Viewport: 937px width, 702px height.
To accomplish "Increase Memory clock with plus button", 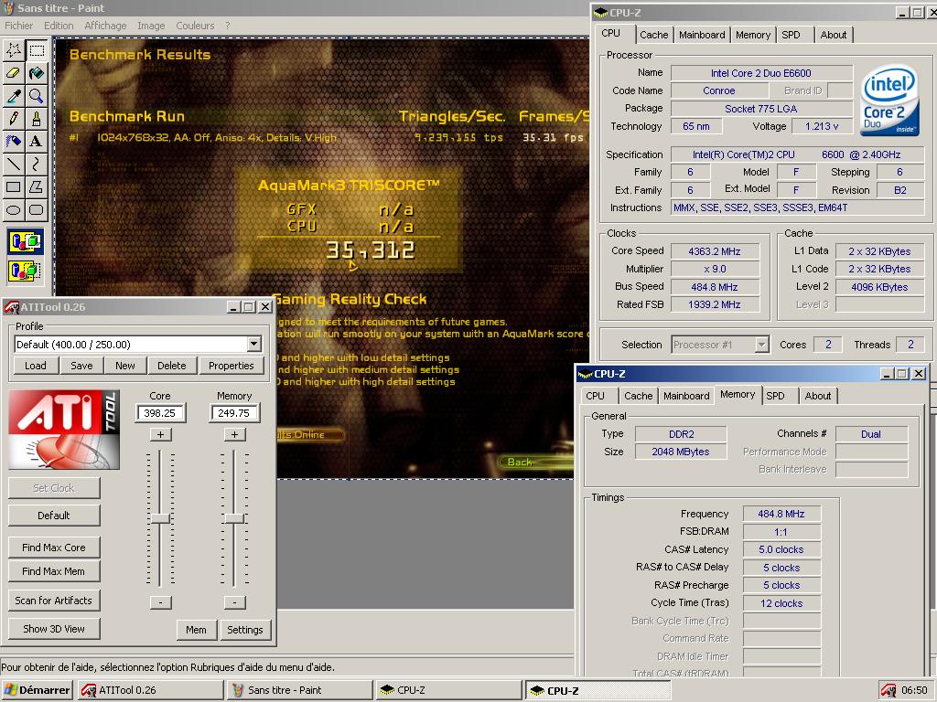I will [x=234, y=434].
